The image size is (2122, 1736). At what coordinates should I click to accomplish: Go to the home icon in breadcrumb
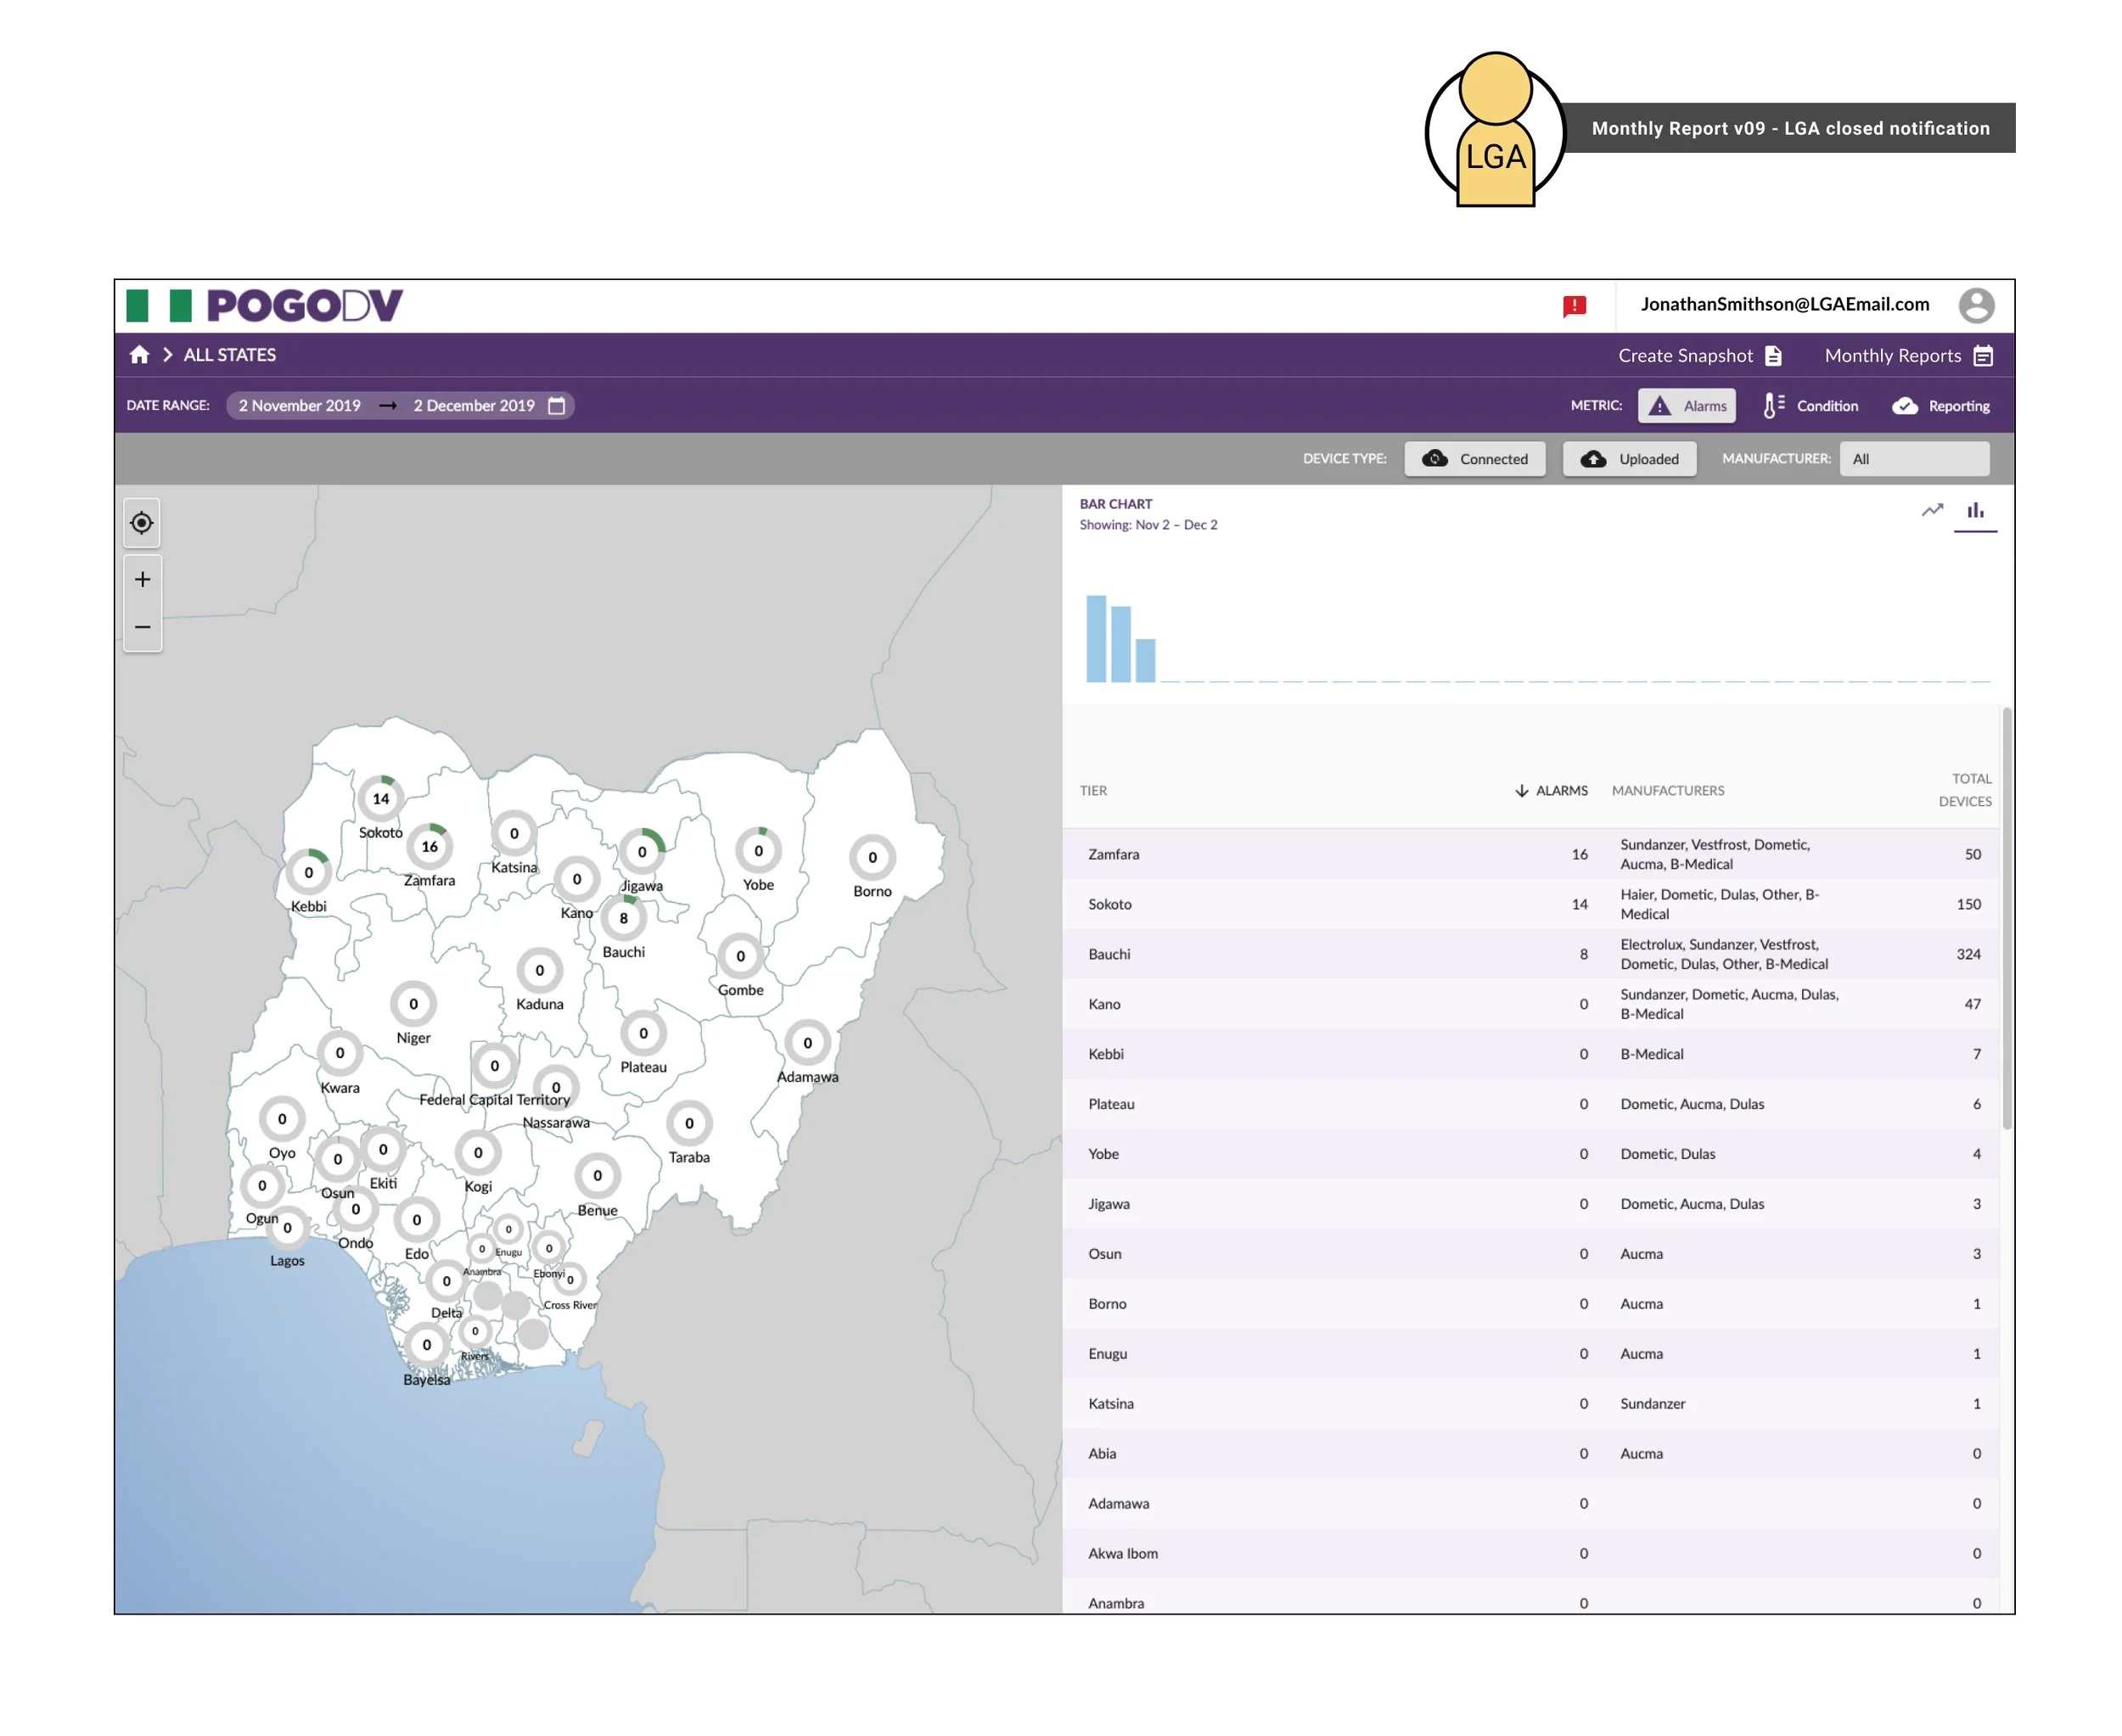point(139,355)
